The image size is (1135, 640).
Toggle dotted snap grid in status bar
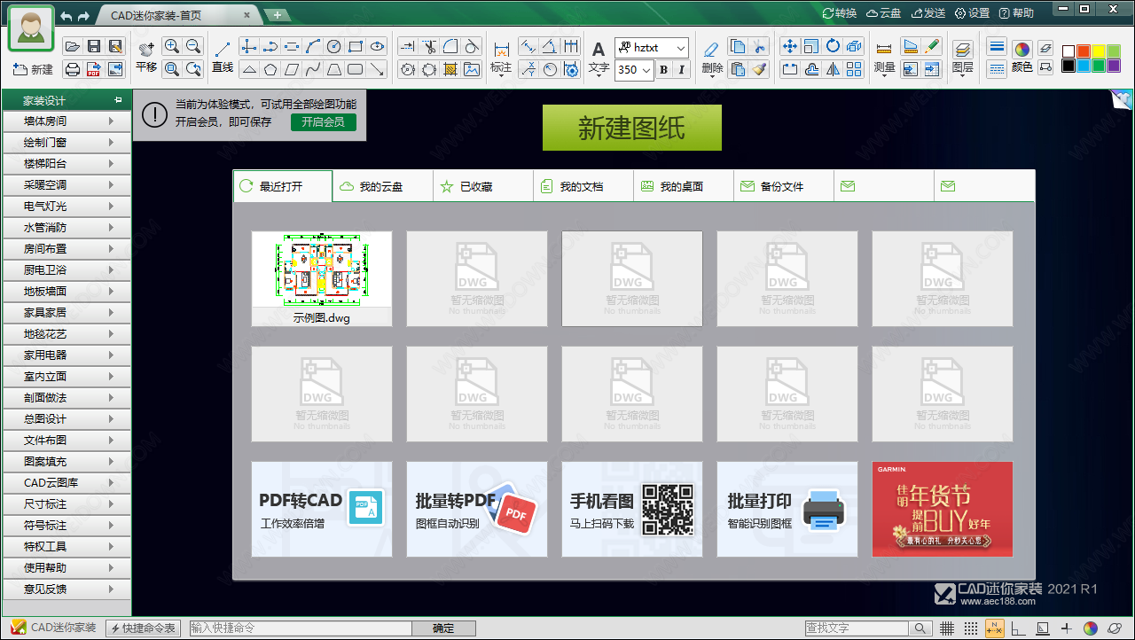click(971, 628)
